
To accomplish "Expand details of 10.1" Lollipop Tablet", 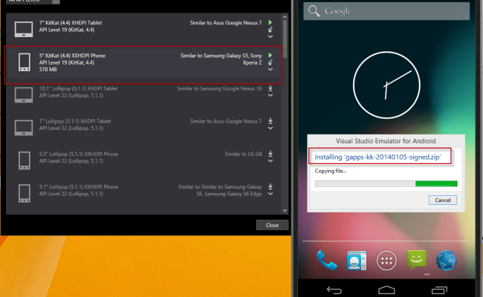I will 270,95.
